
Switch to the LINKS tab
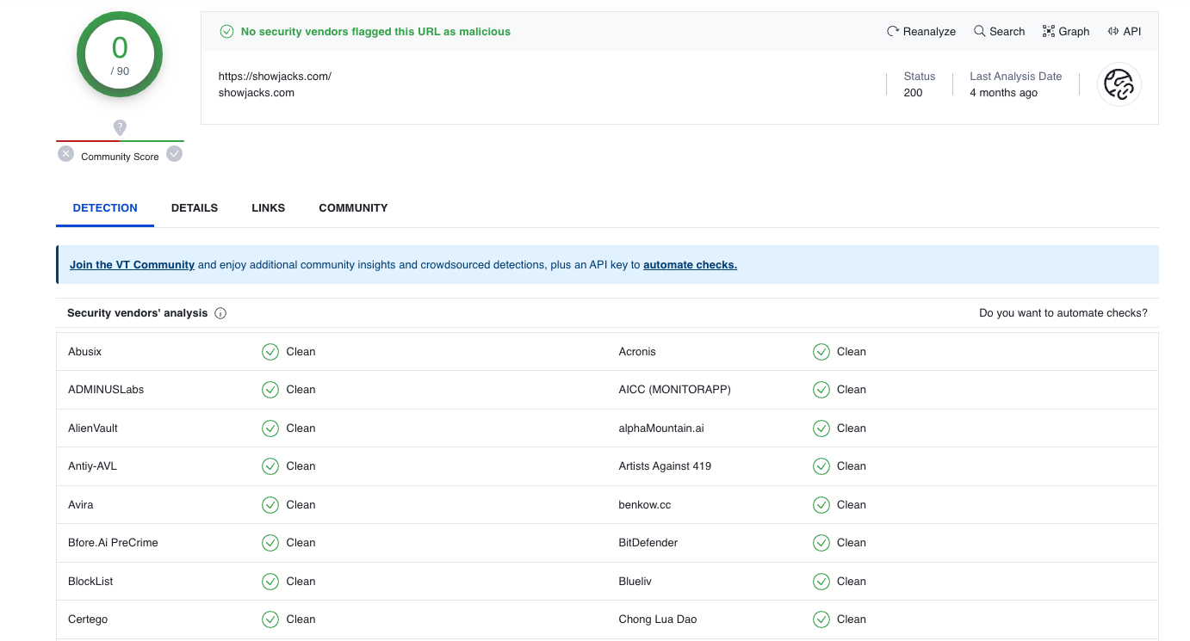tap(269, 207)
